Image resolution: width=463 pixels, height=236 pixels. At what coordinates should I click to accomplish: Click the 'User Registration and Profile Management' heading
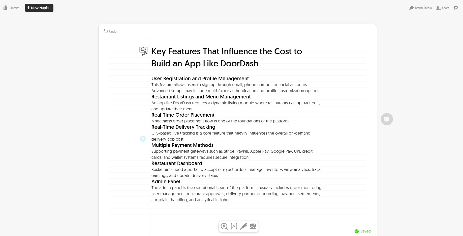200,78
